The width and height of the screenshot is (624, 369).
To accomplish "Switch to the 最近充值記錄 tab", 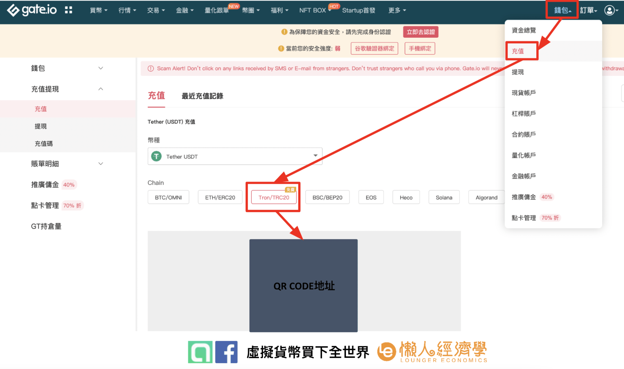I will pos(202,96).
